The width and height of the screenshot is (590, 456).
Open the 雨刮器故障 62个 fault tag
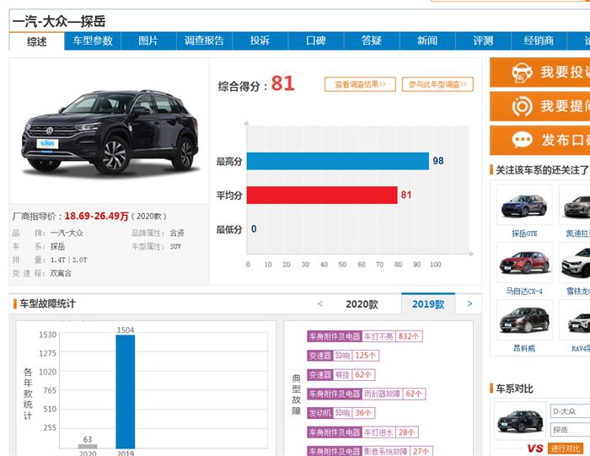tap(366, 394)
